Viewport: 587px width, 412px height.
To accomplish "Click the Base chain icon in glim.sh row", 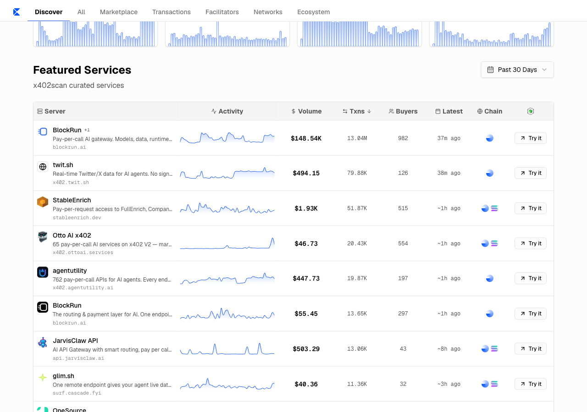I will click(485, 384).
